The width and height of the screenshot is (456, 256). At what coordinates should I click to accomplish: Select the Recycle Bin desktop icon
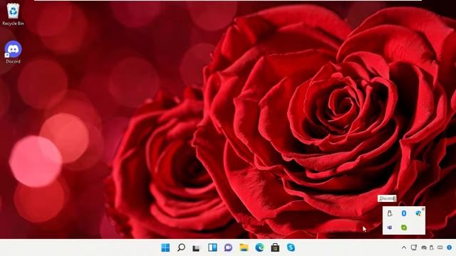tap(13, 14)
